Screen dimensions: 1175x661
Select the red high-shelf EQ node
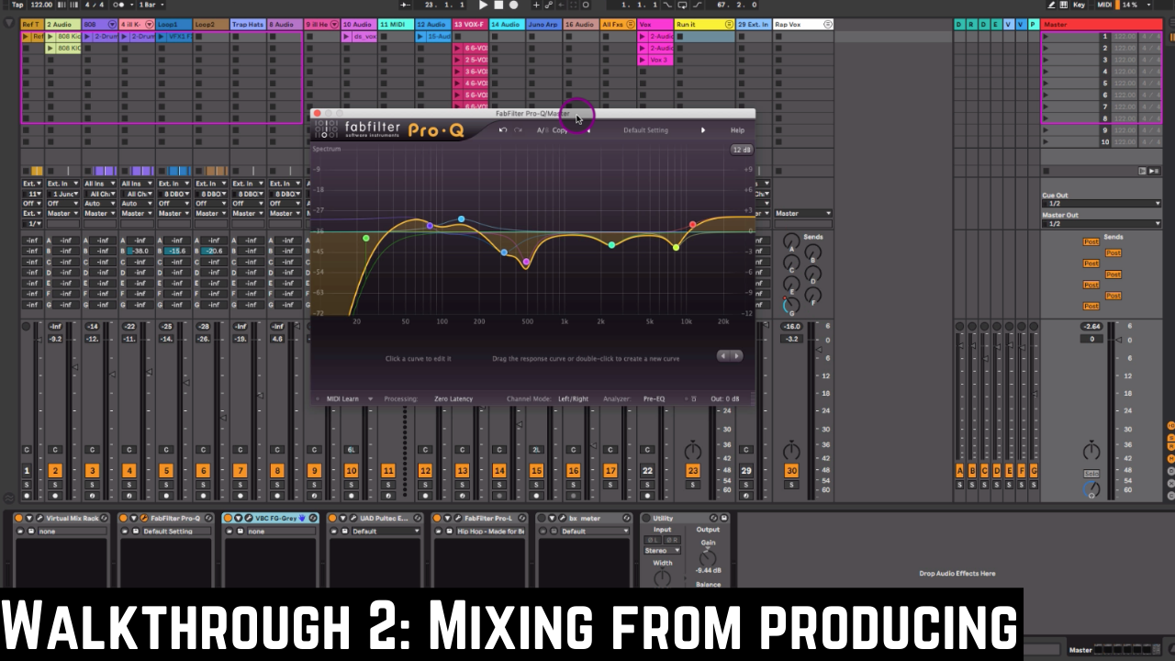(693, 225)
